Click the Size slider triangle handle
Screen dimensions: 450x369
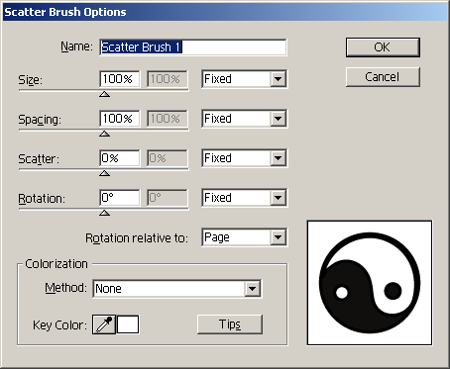[x=105, y=94]
